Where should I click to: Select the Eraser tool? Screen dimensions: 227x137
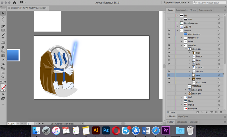point(3,47)
